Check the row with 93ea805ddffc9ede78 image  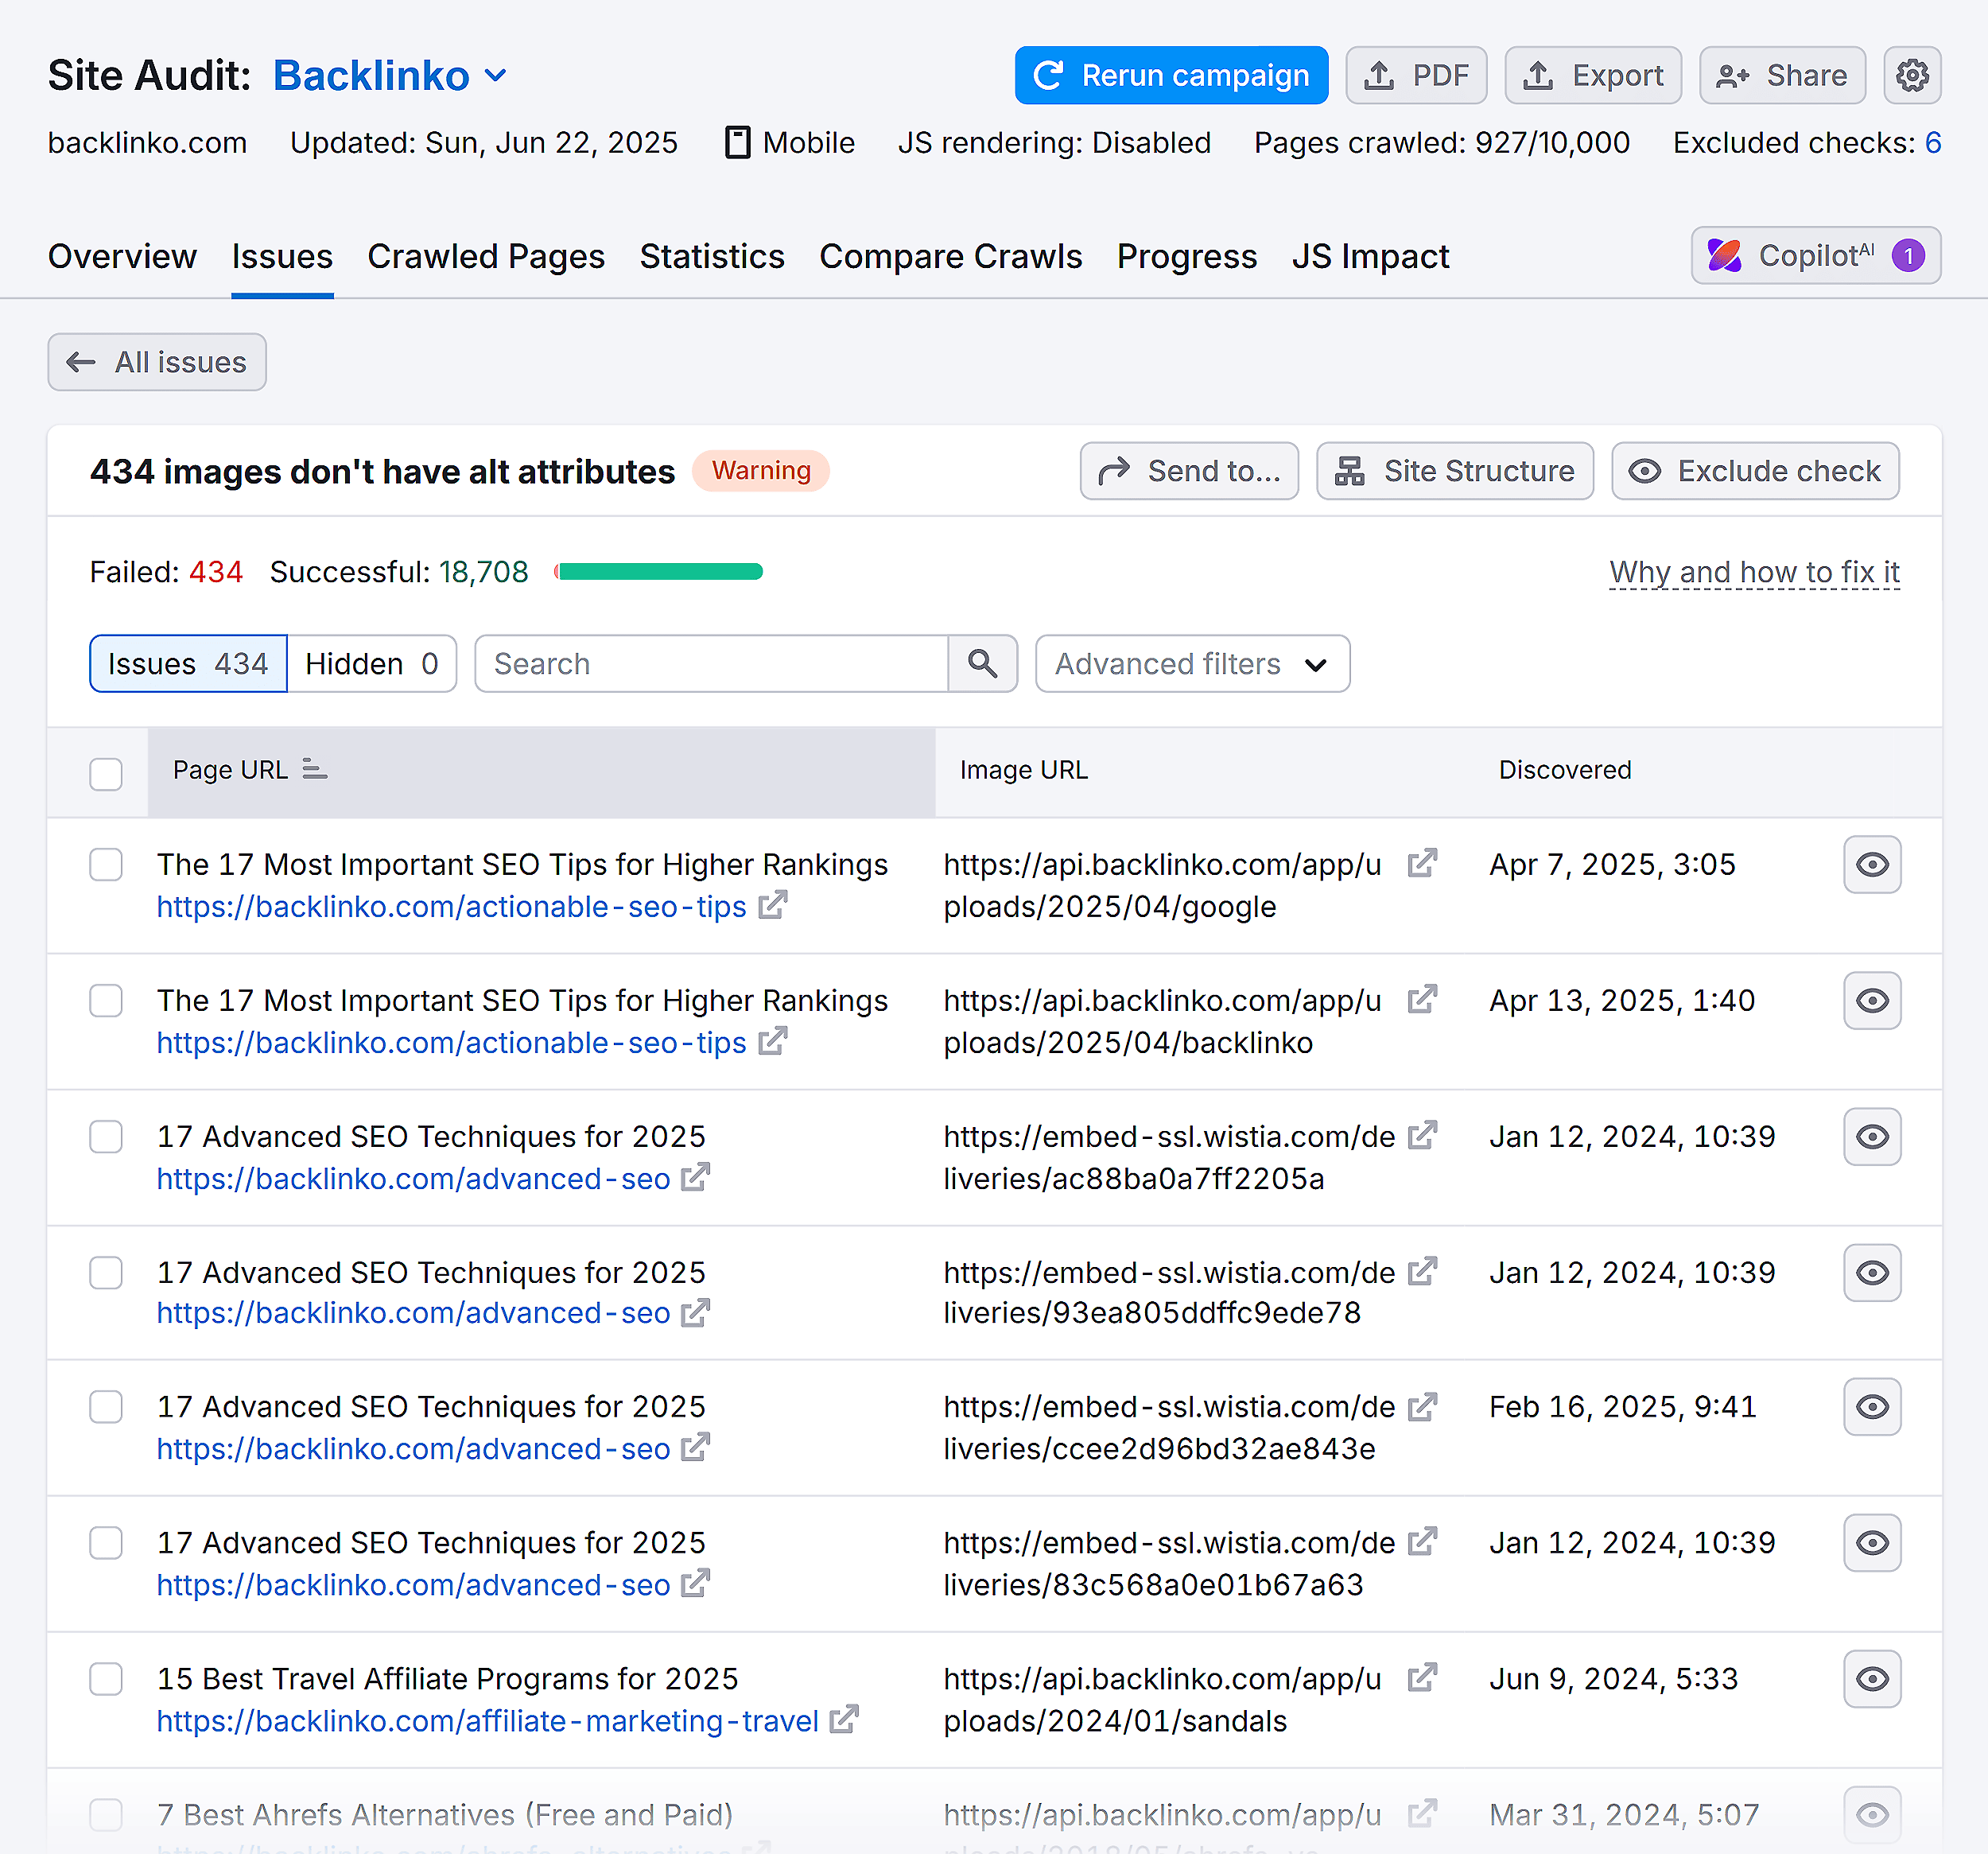106,1273
